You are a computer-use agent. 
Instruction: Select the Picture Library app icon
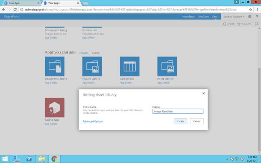(x=92, y=66)
